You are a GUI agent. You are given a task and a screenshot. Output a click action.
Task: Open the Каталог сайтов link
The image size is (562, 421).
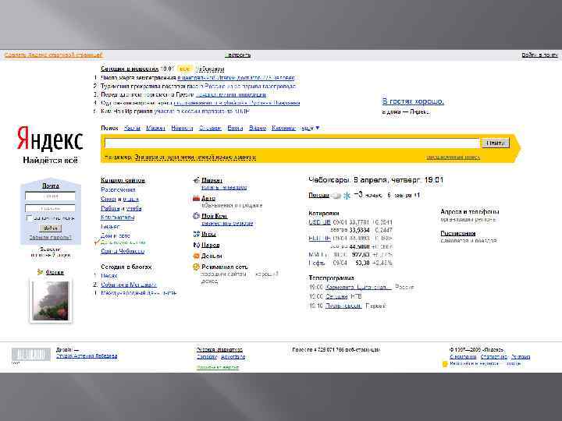123,180
